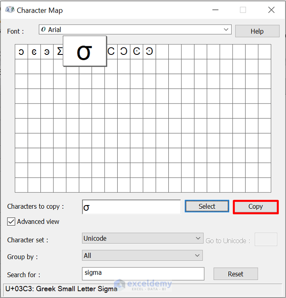Uncheck the Advanced view checkbox
This screenshot has height=298, width=286.
pyautogui.click(x=11, y=221)
